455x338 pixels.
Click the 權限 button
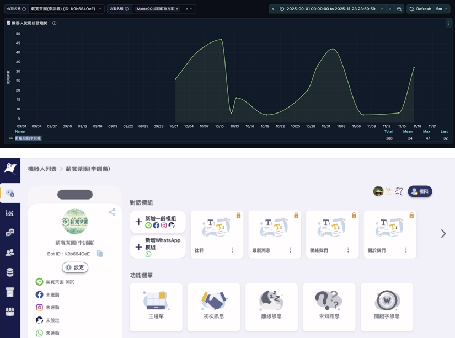pyautogui.click(x=420, y=191)
